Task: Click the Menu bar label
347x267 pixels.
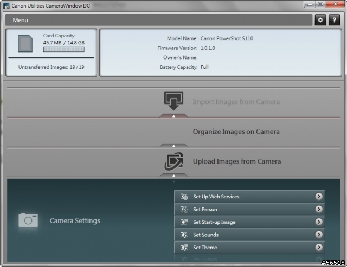Action: tap(21, 20)
